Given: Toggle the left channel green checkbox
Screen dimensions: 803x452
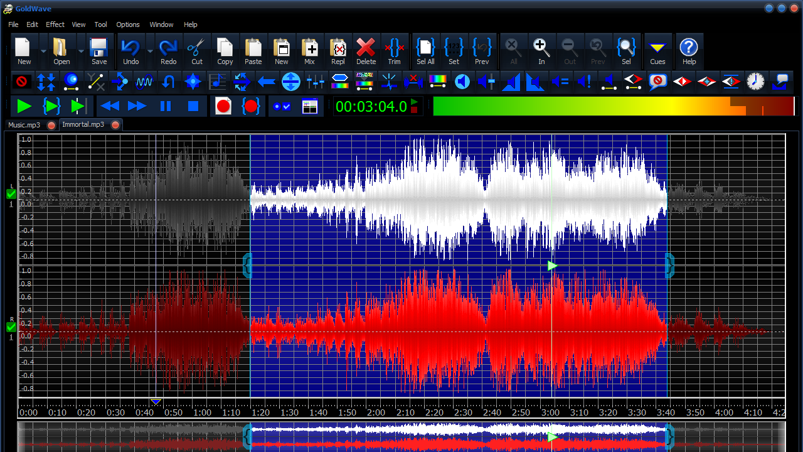Looking at the screenshot, I should (11, 194).
